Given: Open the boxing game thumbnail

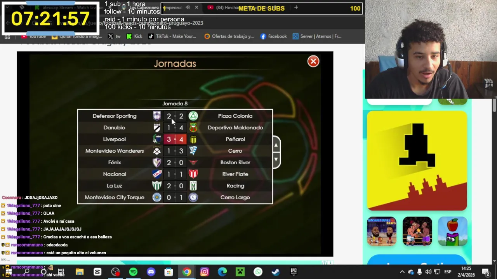Looking at the screenshot, I should [417, 231].
